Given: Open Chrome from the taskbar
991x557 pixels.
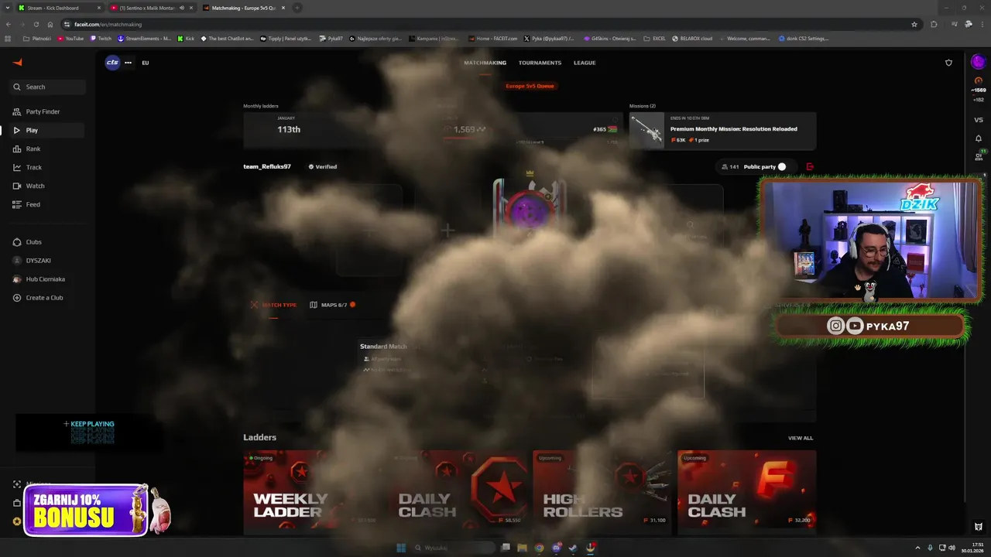Looking at the screenshot, I should [539, 548].
